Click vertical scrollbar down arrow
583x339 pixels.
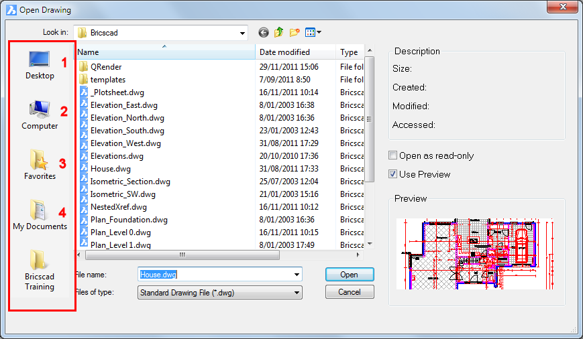pos(370,244)
